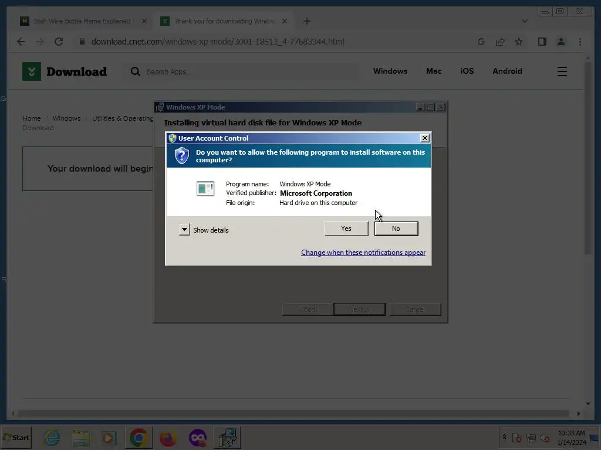601x450 pixels.
Task: Open Android category in site nav
Action: coord(507,71)
